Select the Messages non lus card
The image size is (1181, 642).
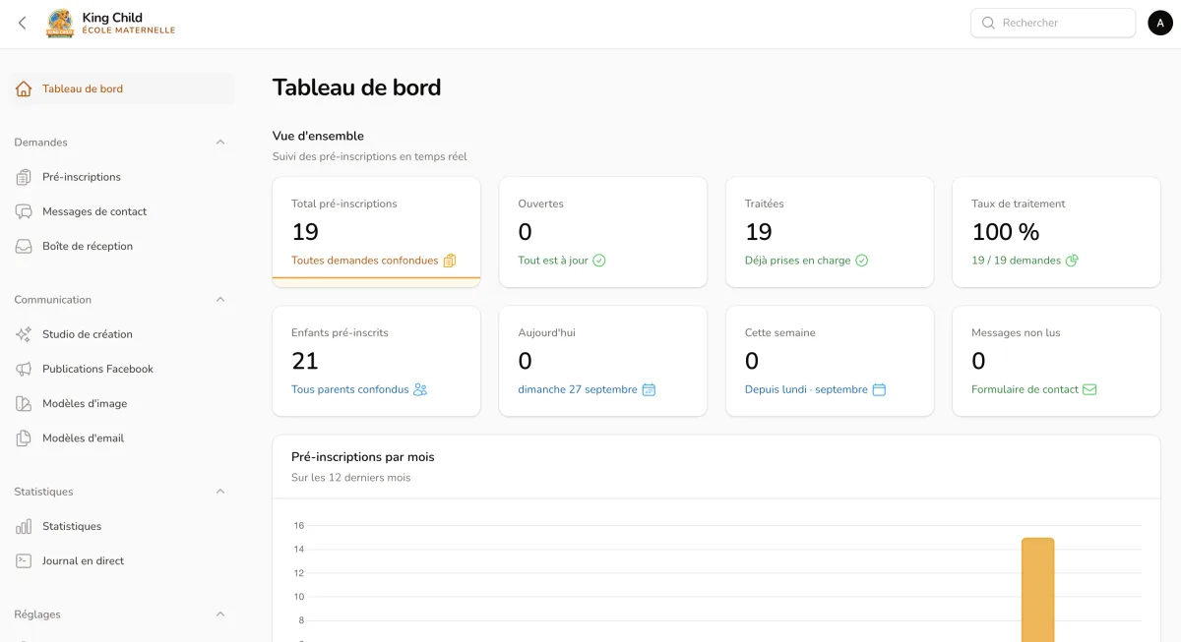click(x=1056, y=361)
